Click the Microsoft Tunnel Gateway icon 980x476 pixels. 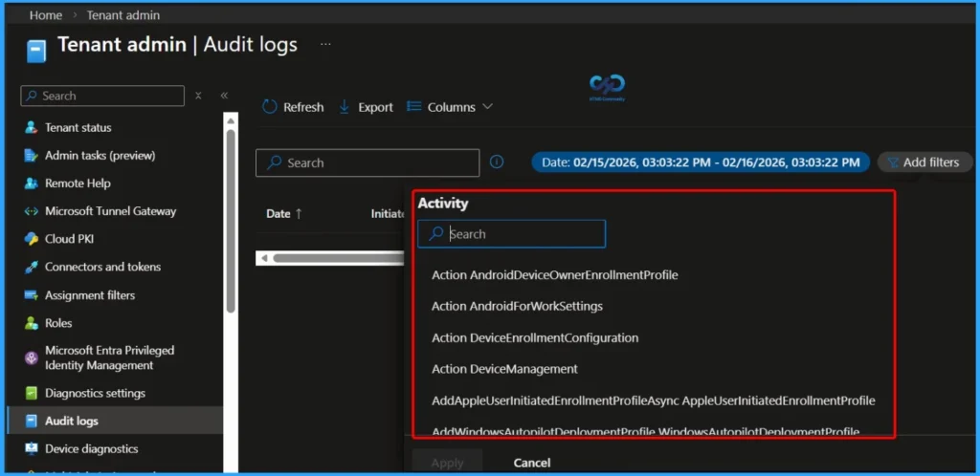[x=32, y=211]
